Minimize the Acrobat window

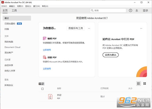[x=135, y=2]
